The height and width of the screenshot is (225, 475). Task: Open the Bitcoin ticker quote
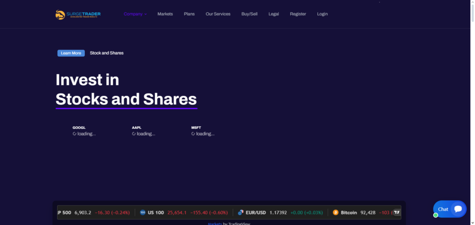point(362,212)
